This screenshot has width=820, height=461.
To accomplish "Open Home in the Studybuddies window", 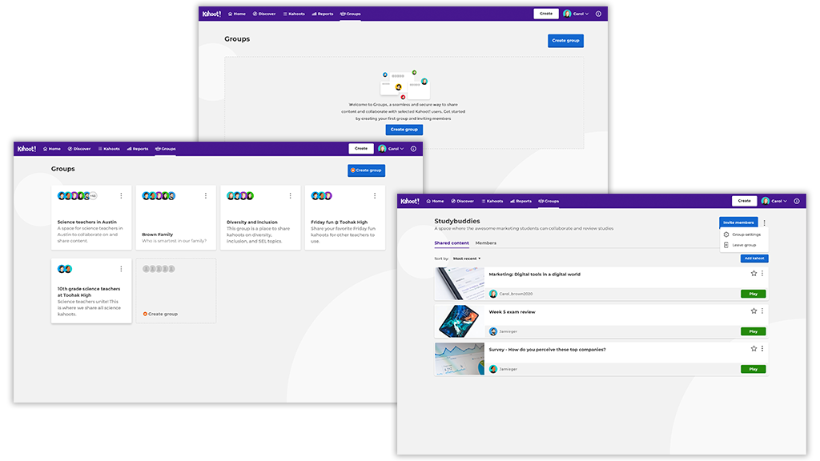I will (435, 201).
